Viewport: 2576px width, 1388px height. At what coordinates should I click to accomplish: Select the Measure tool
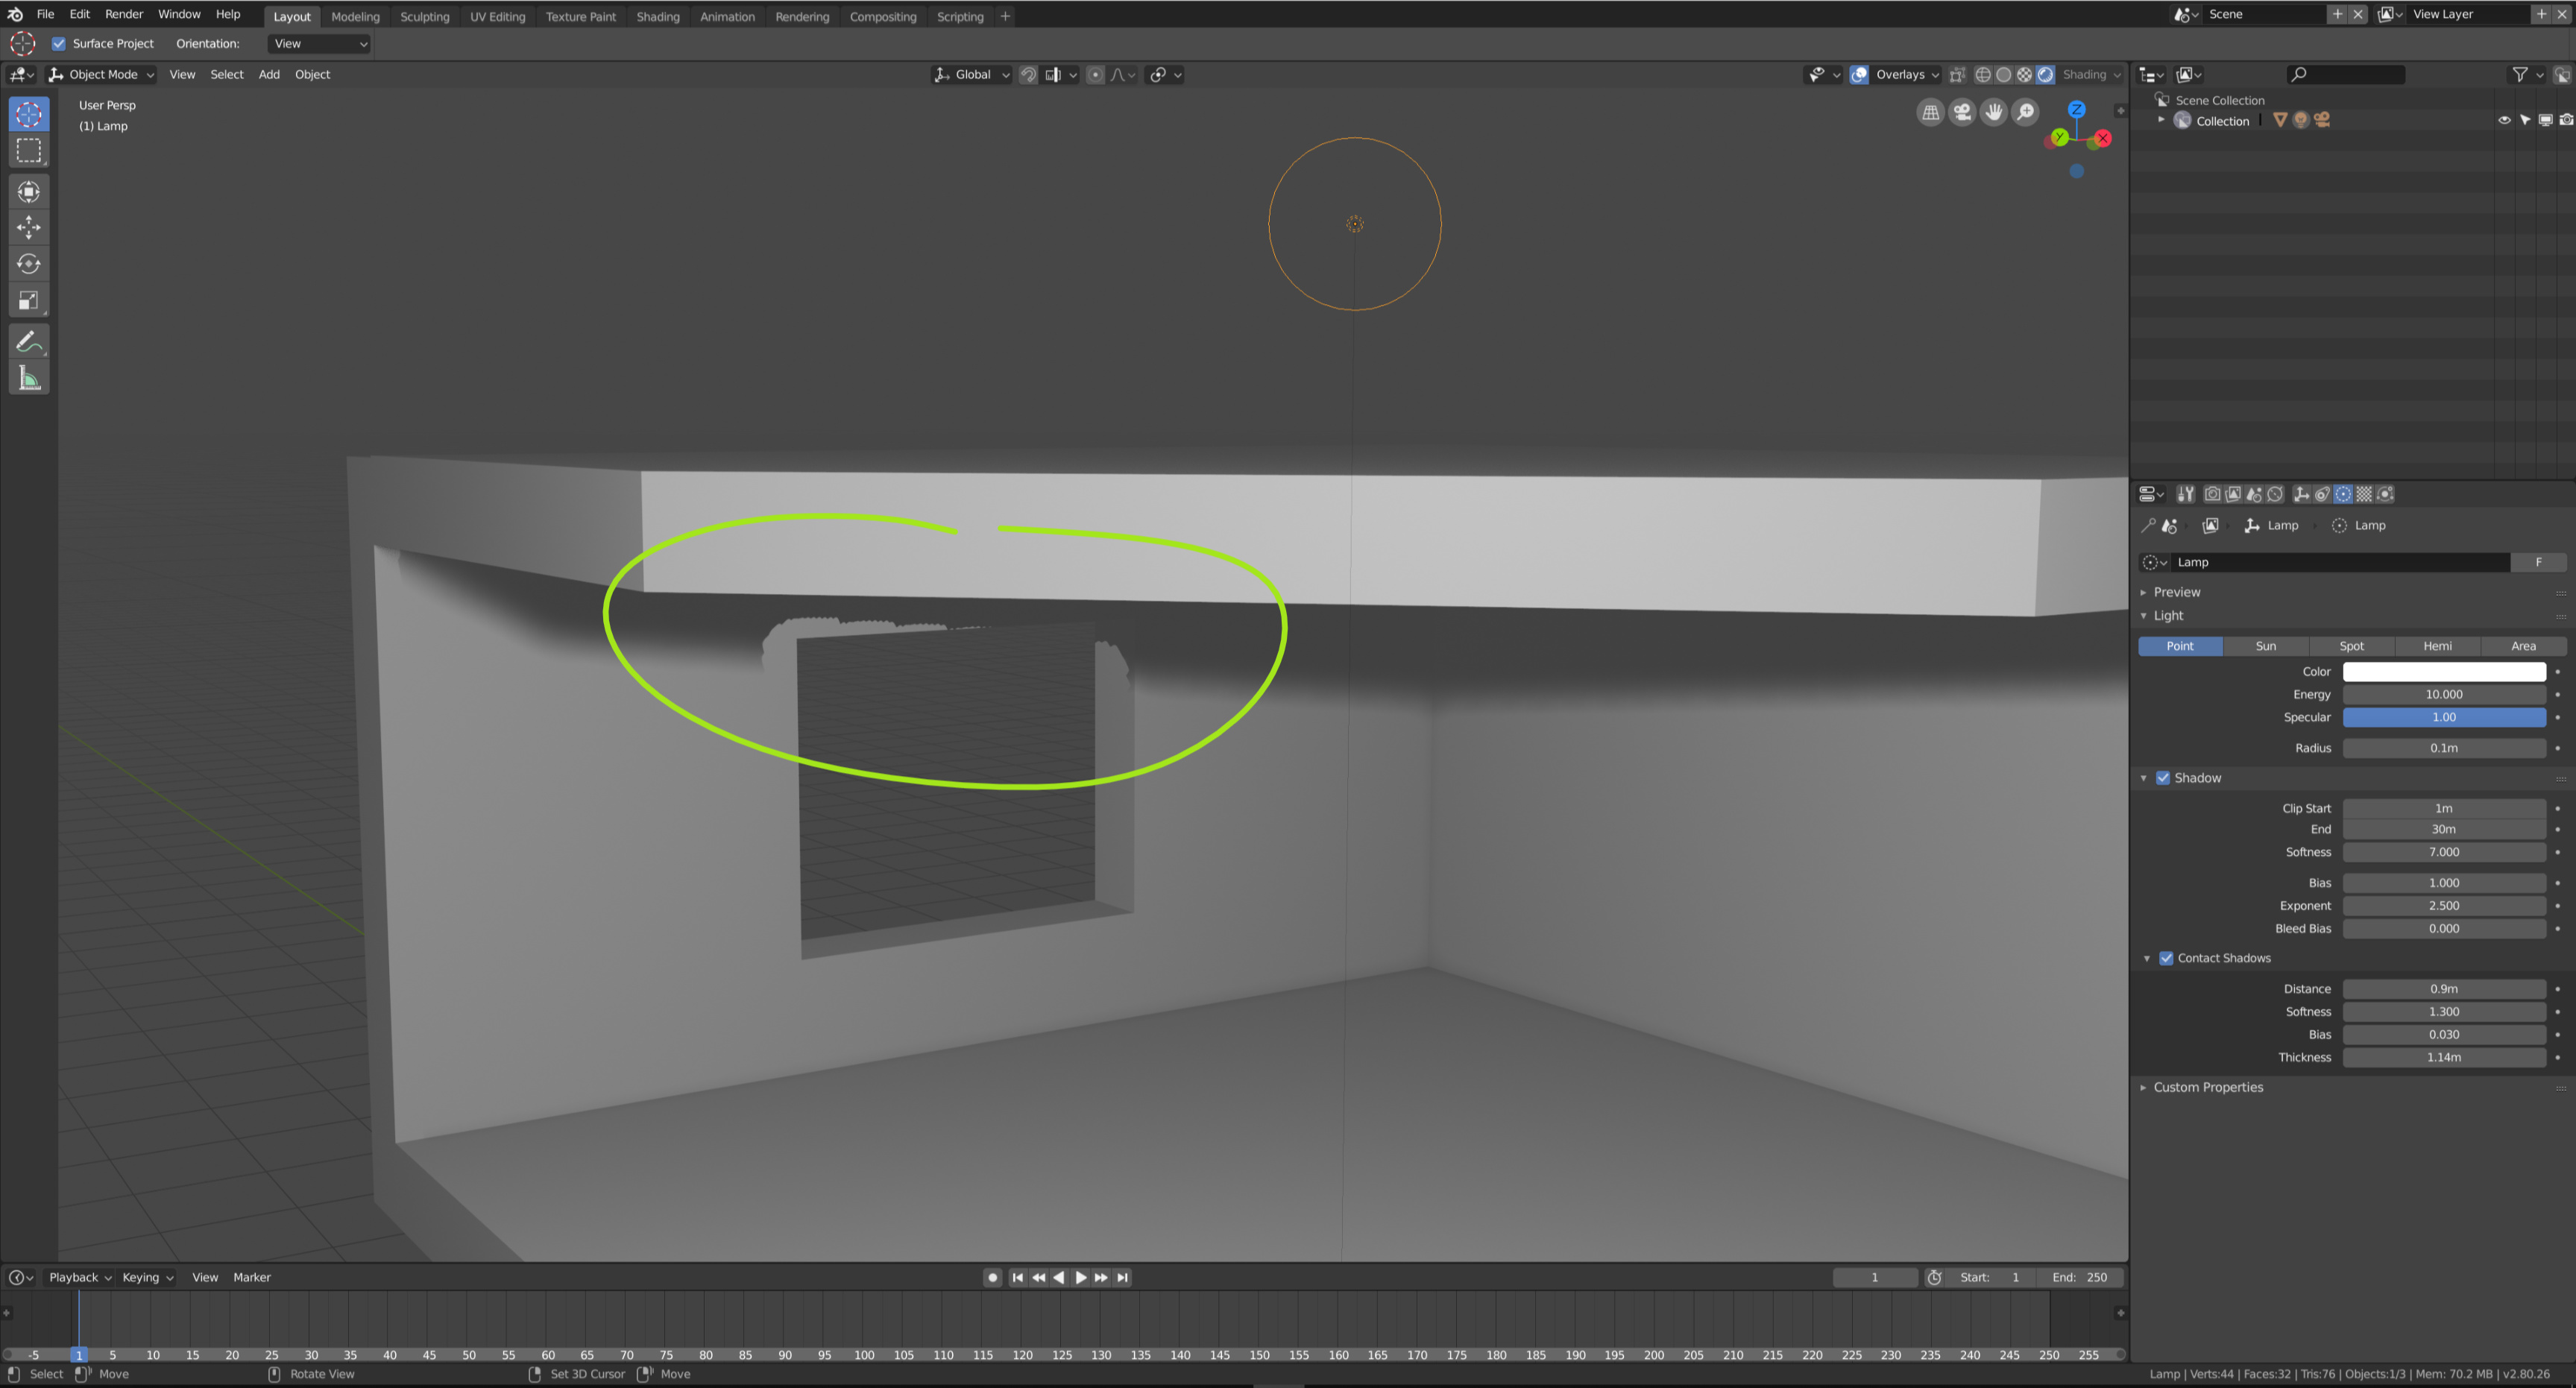coord(29,377)
